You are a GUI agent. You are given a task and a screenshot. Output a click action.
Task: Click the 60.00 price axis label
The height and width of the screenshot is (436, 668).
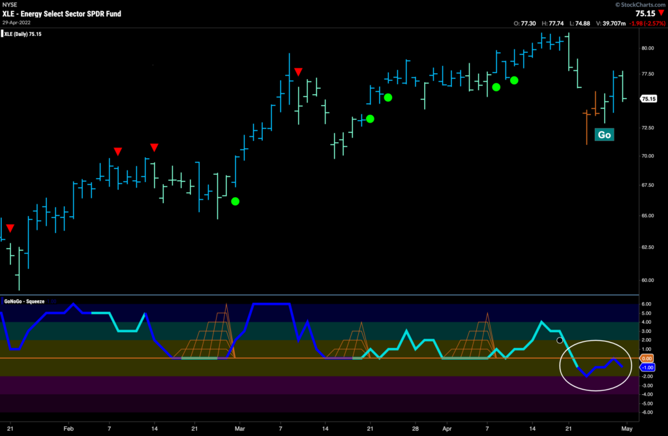[x=648, y=280]
